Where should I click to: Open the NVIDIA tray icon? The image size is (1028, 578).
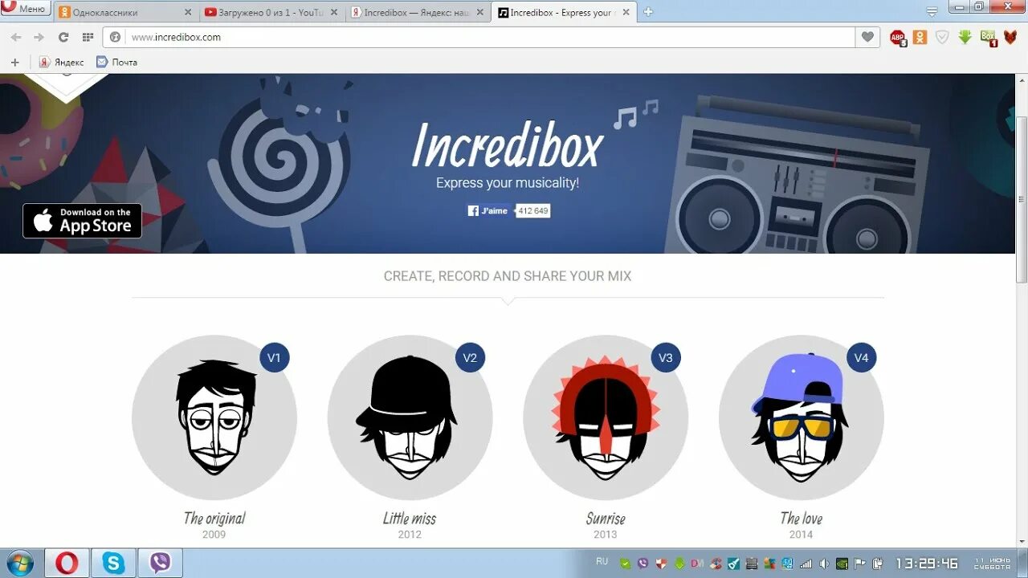842,564
